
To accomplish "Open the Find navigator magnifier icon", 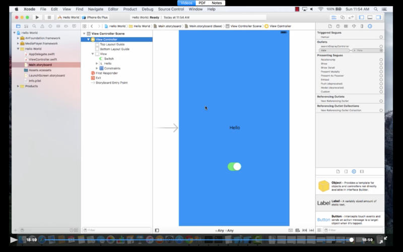I will (x=34, y=26).
